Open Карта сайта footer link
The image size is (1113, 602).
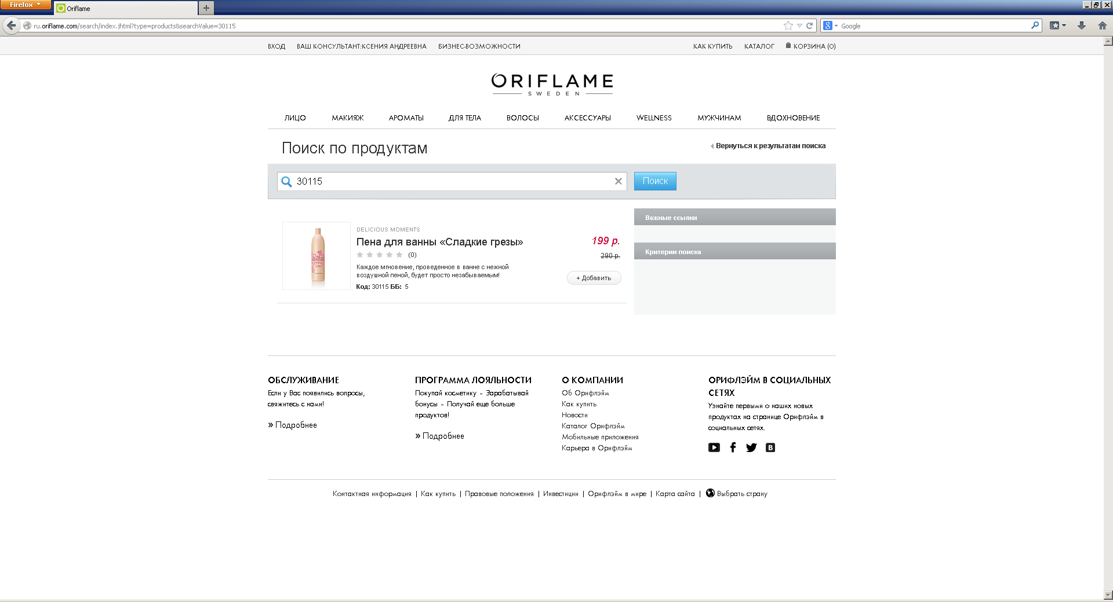point(675,494)
